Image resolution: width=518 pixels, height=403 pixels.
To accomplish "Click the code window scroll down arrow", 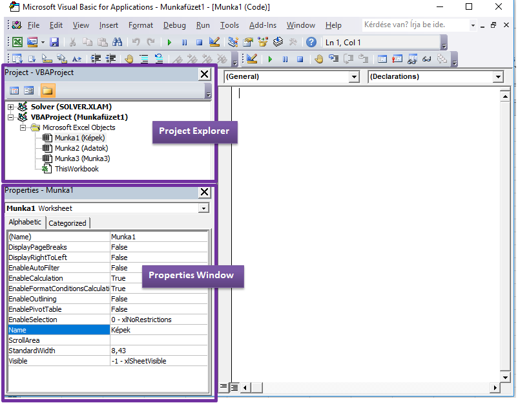I will (x=505, y=378).
